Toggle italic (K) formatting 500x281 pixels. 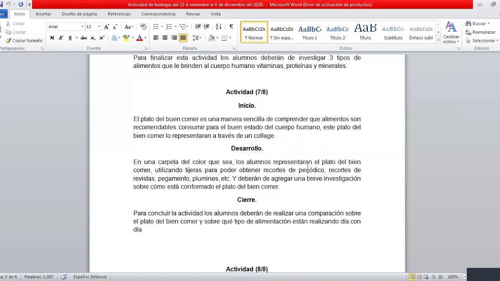[x=61, y=38]
